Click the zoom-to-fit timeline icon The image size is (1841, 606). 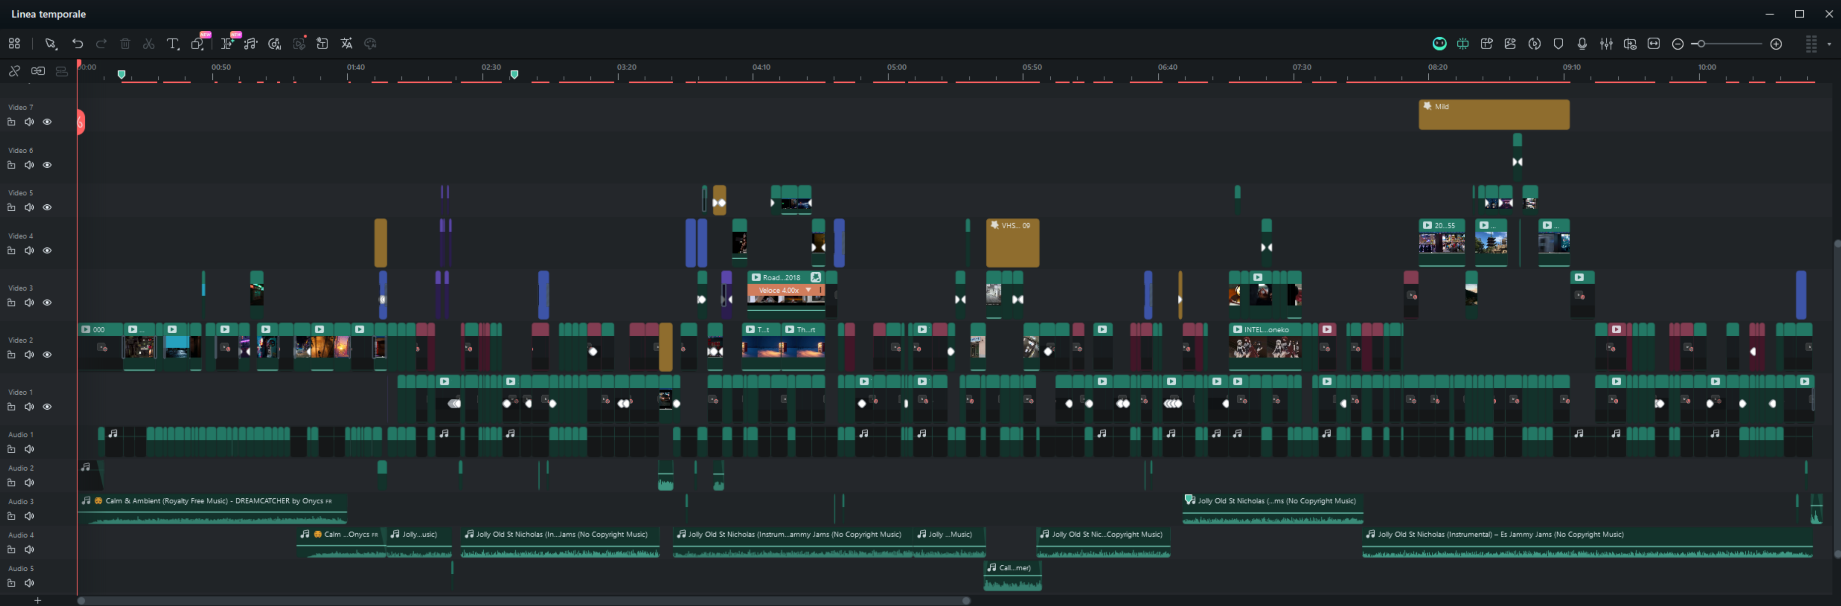(1654, 44)
